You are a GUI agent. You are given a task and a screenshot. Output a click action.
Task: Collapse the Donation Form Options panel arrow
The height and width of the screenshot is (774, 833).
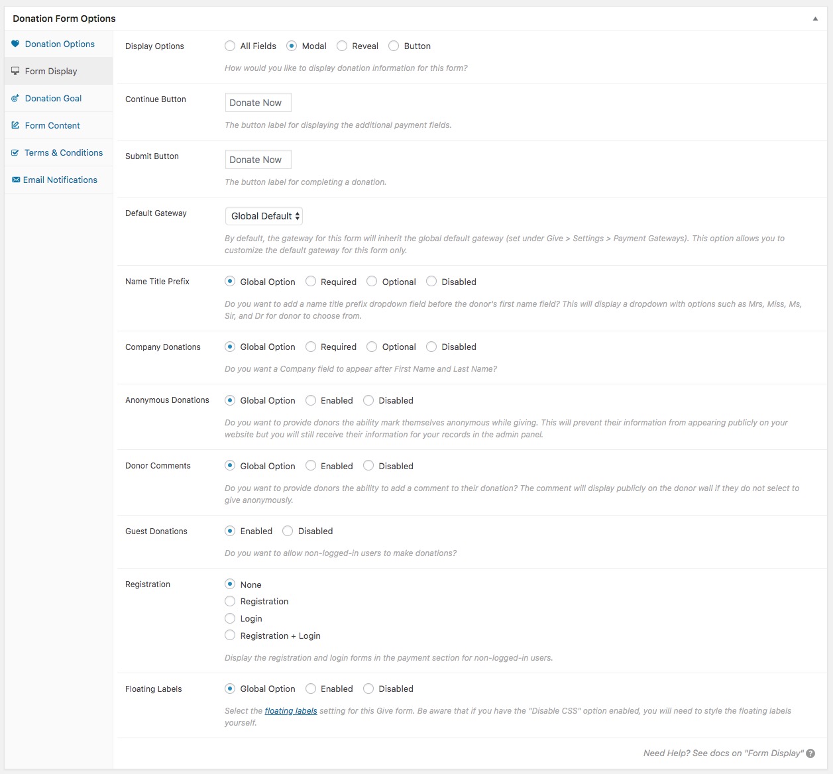(x=815, y=19)
